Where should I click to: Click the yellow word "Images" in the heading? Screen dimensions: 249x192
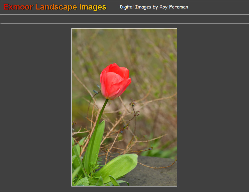point(93,7)
